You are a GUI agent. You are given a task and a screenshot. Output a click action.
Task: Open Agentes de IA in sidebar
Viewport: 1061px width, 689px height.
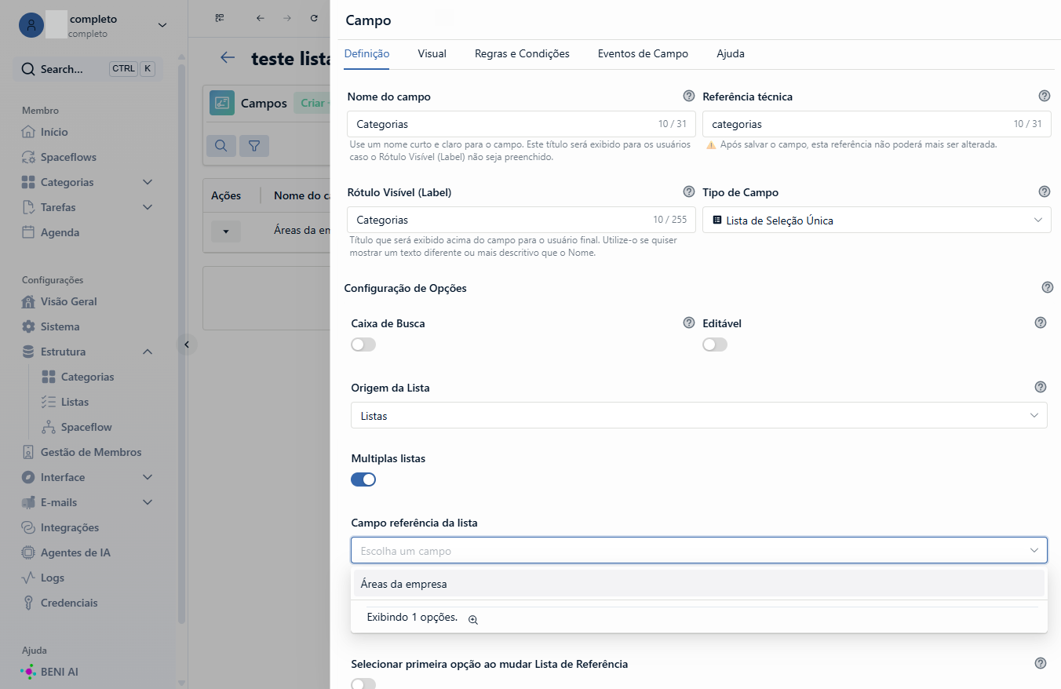pyautogui.click(x=75, y=552)
